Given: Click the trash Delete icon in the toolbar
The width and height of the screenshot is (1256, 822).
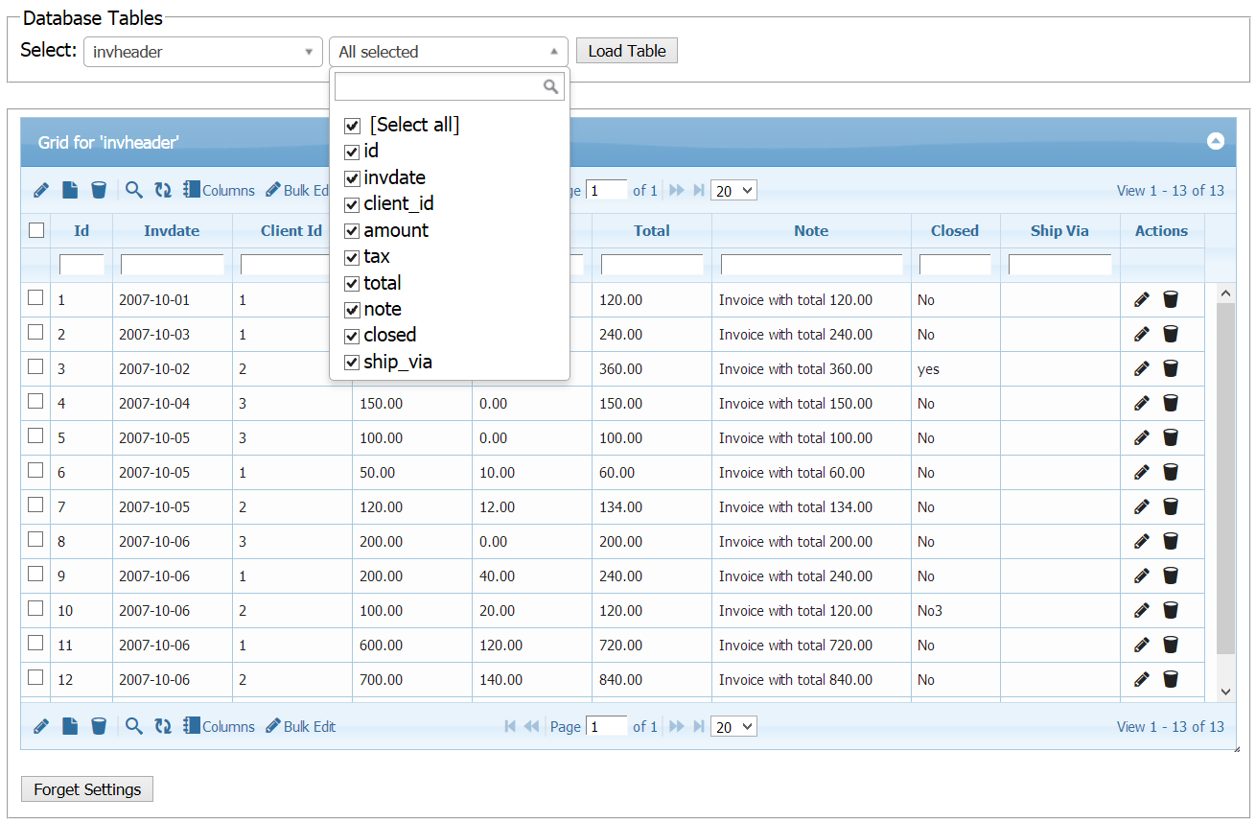Looking at the screenshot, I should pyautogui.click(x=99, y=189).
